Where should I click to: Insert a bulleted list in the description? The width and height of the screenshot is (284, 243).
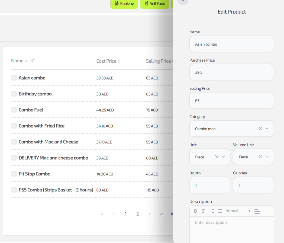[x=220, y=211]
